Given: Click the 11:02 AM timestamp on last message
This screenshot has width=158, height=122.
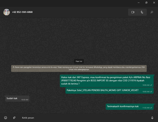Looking at the screenshot, I should (x=146, y=108).
